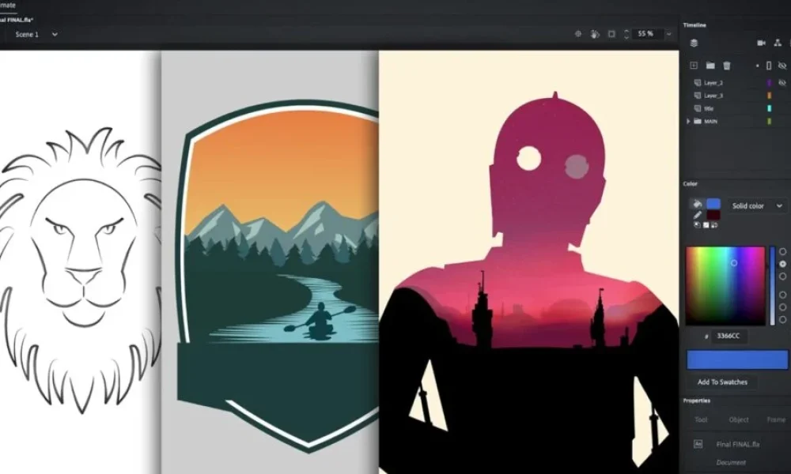Click the green outline color of MAIN
Screen dimensions: 791x474
(x=770, y=122)
